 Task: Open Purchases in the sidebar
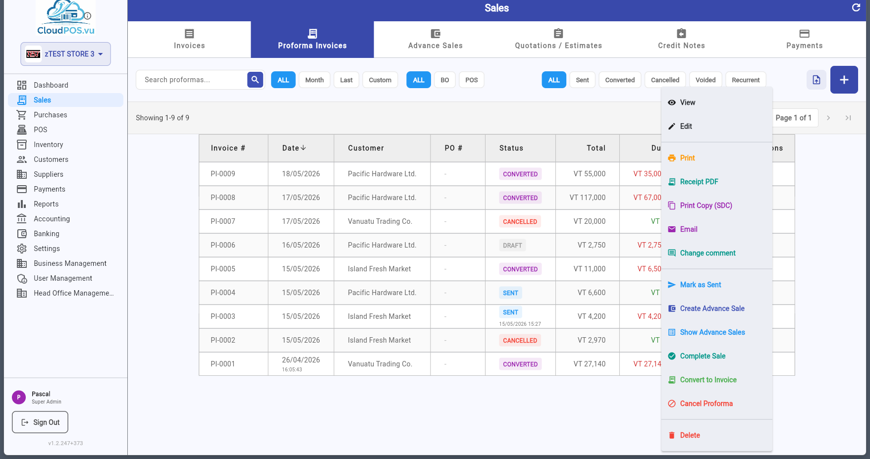pos(65,115)
